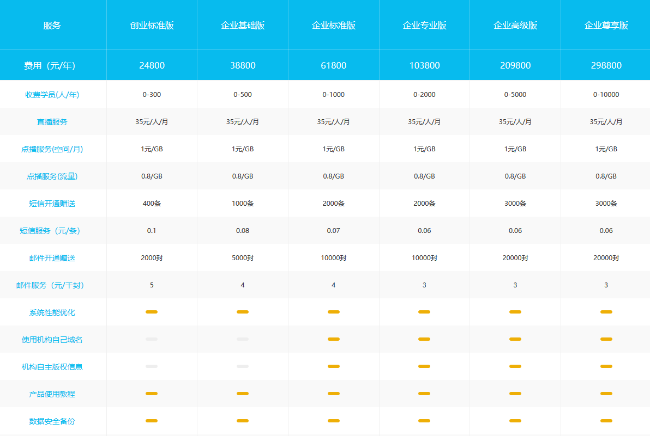Click the 61800 price cell
The height and width of the screenshot is (436, 650).
[x=334, y=65]
